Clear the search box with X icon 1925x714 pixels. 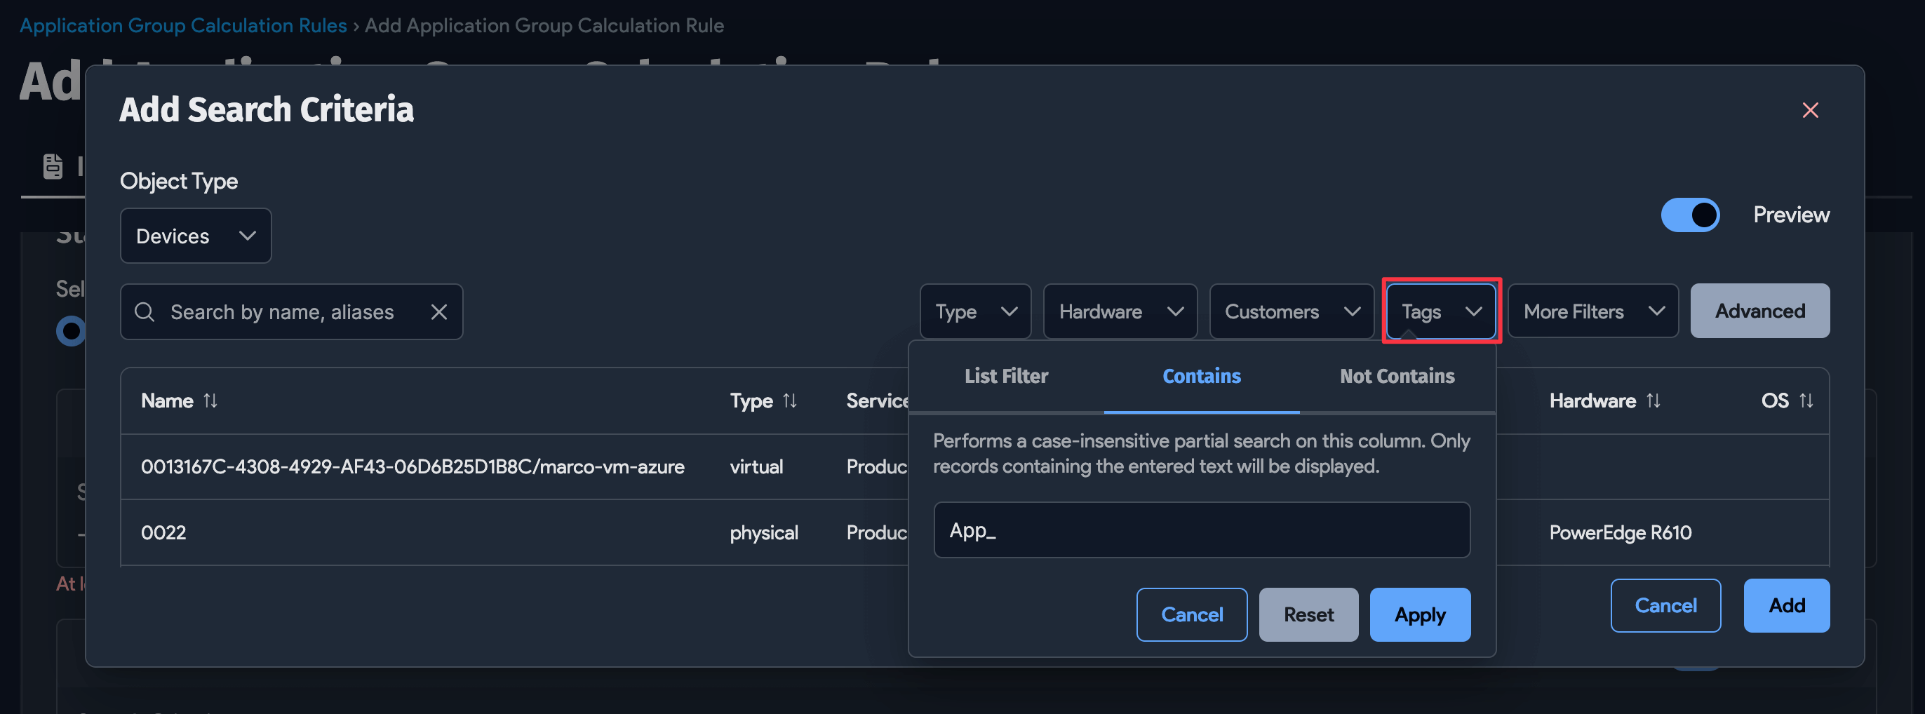[438, 312]
